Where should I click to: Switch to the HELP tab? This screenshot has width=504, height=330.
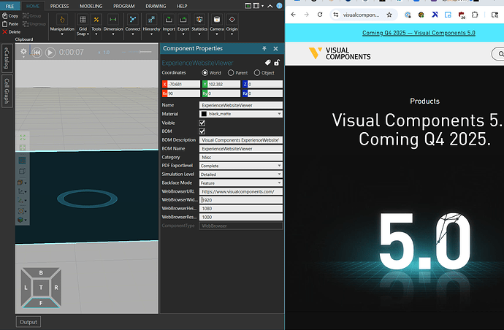182,6
